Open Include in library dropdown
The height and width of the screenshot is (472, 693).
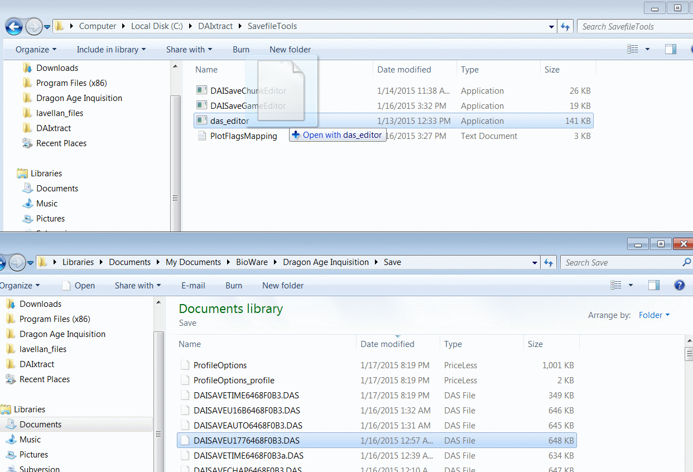(x=111, y=49)
